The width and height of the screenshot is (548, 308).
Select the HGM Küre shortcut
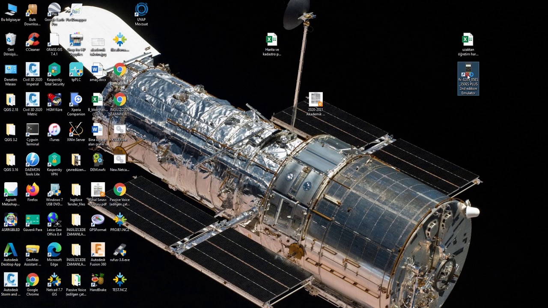(x=54, y=102)
